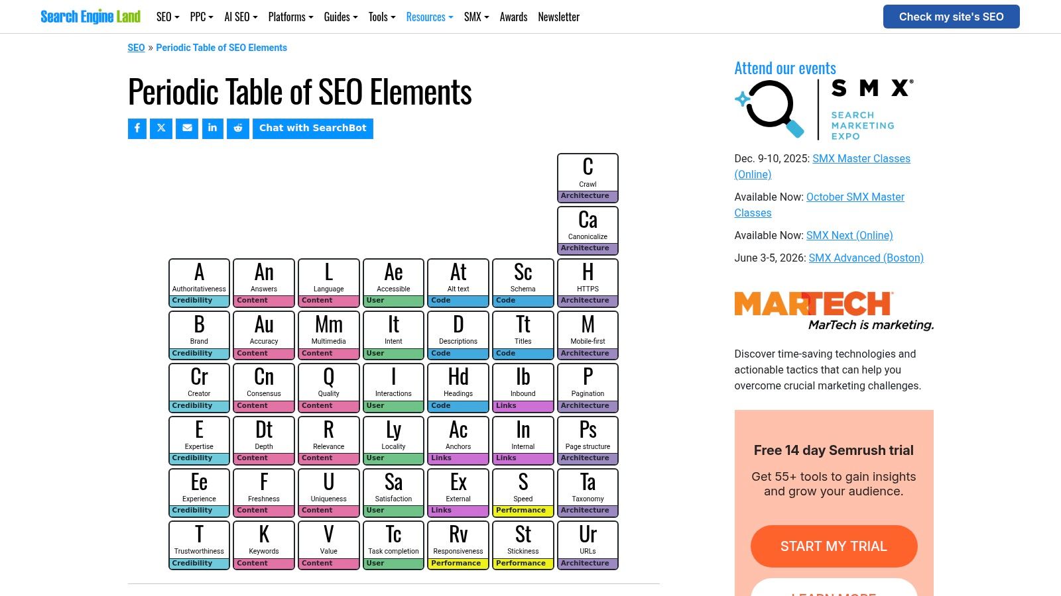This screenshot has height=596, width=1061.
Task: Open the Newsletter menu item
Action: (558, 17)
